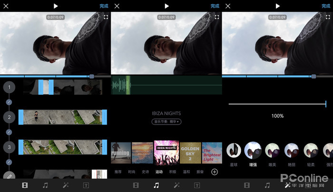
Task: Apply the 星球 filter
Action: [x=234, y=151]
